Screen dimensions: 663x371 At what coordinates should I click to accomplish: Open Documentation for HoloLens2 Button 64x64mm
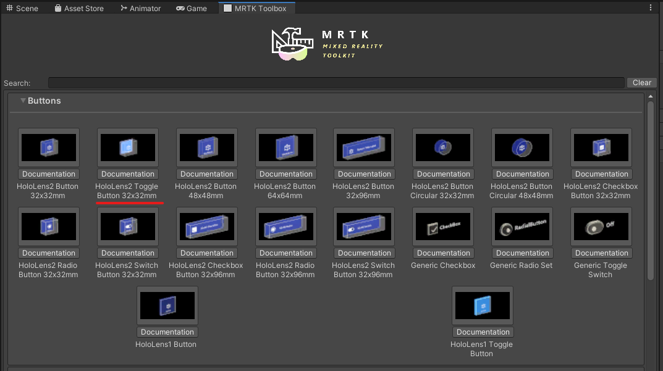[x=286, y=174]
